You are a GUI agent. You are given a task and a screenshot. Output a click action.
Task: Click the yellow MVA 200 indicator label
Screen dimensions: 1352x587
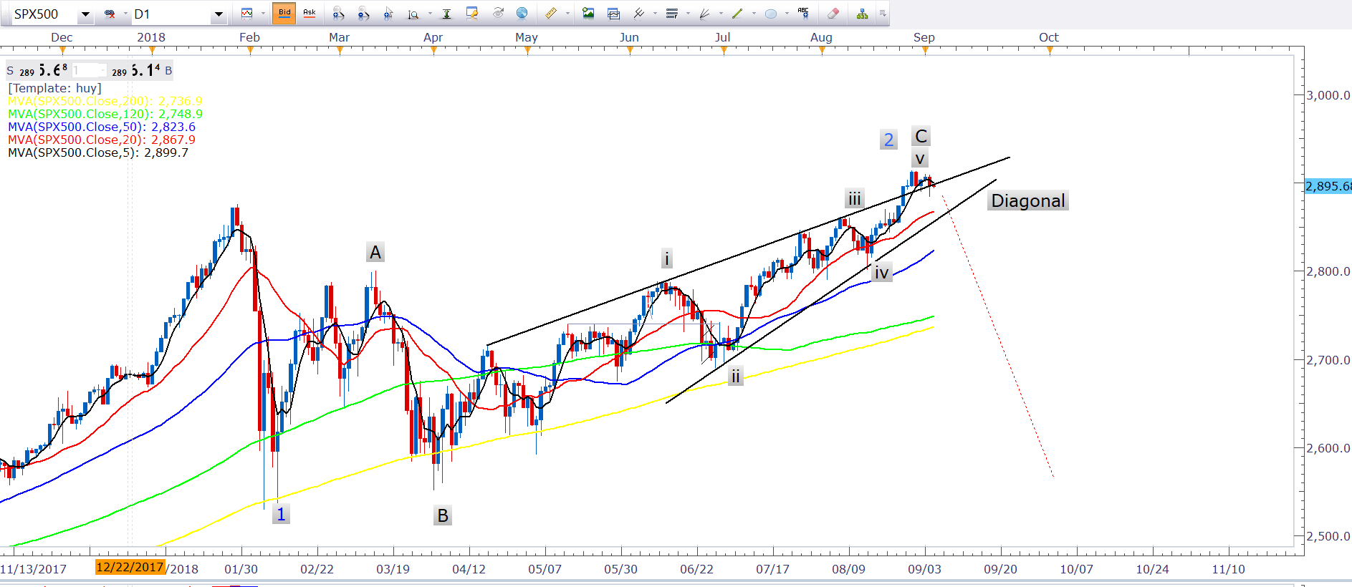point(105,101)
